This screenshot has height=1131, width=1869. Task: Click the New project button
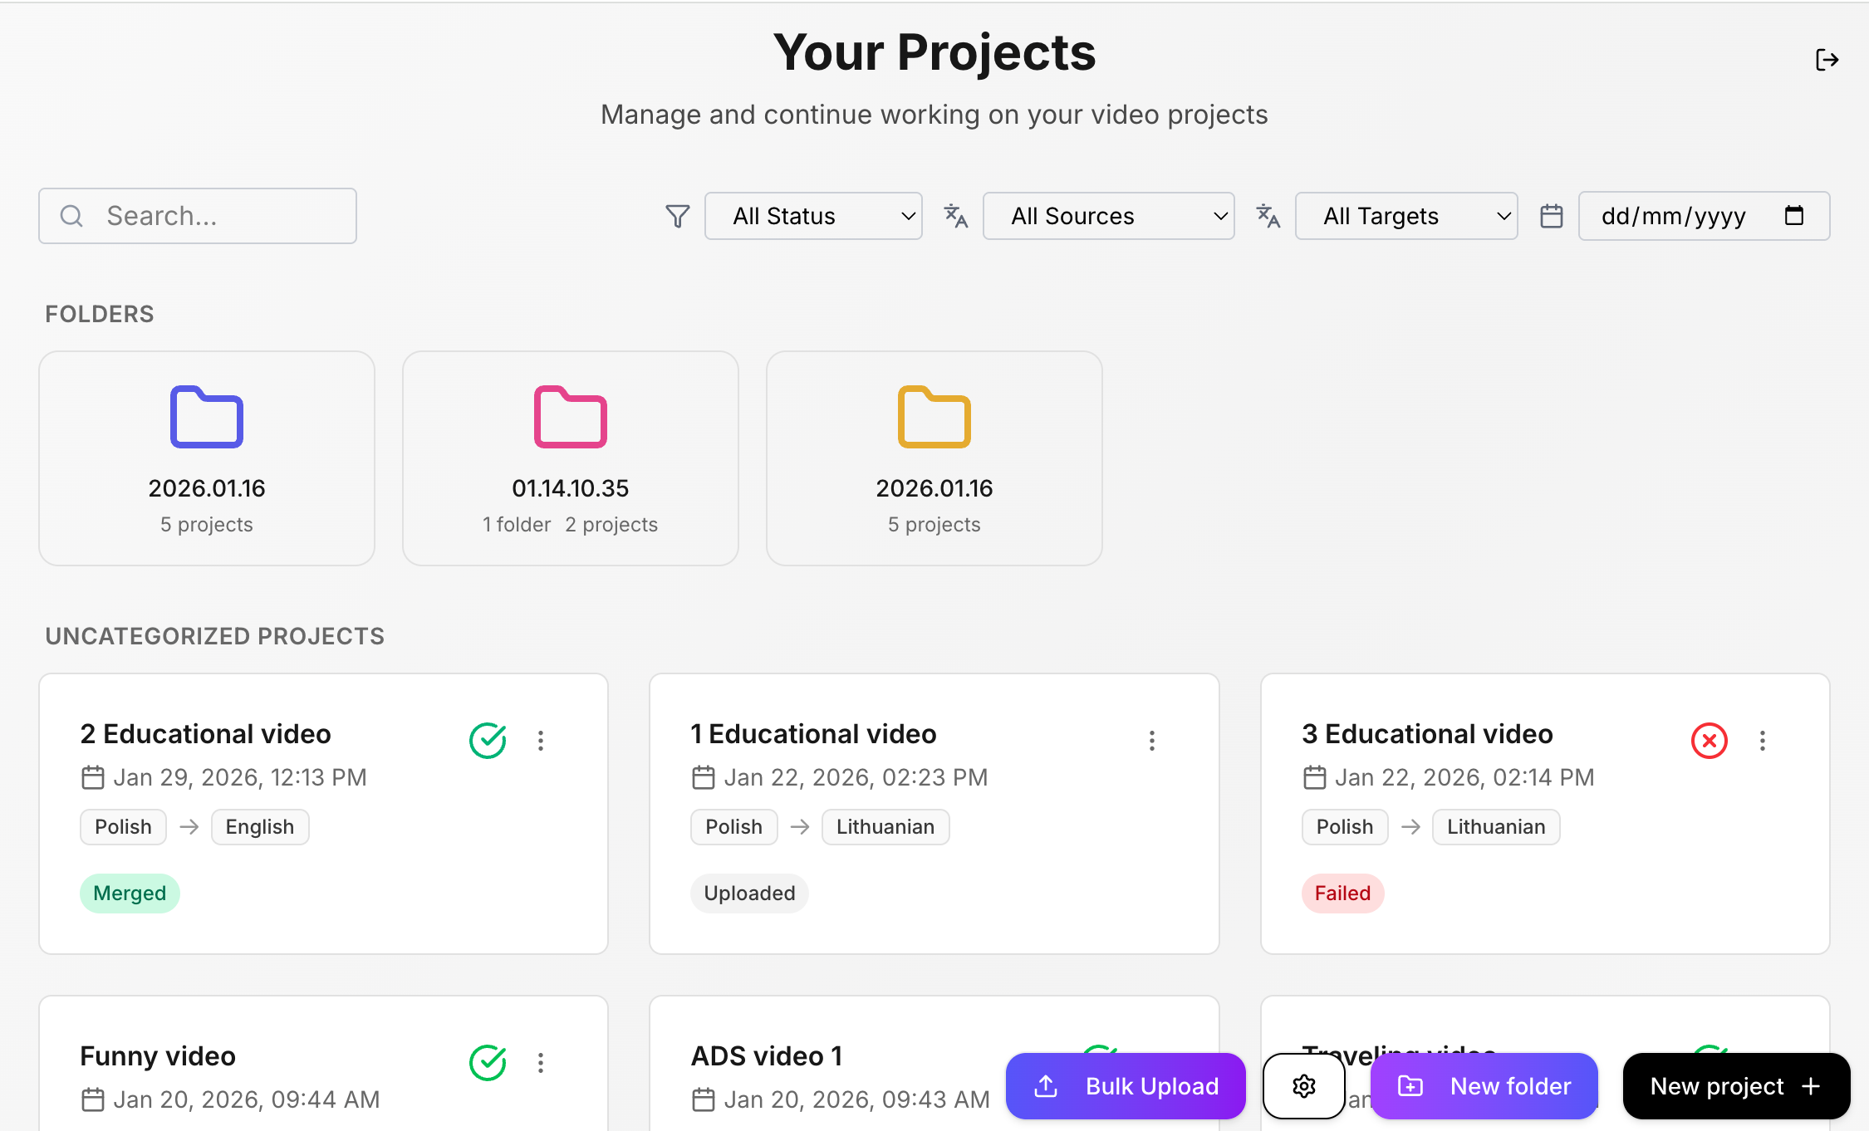tap(1735, 1086)
